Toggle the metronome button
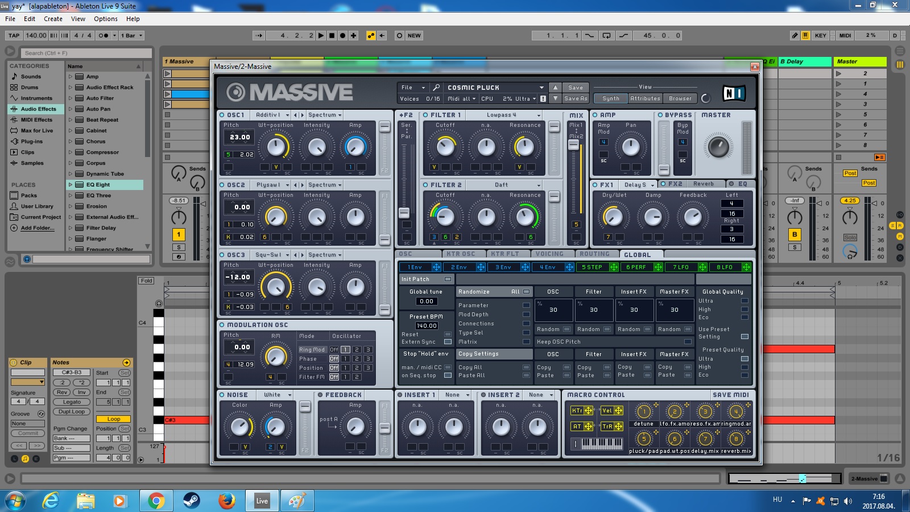The width and height of the screenshot is (910, 512). click(x=104, y=35)
